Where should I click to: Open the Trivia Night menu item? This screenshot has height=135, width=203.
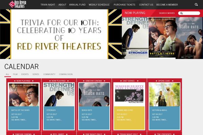pyautogui.click(x=48, y=5)
